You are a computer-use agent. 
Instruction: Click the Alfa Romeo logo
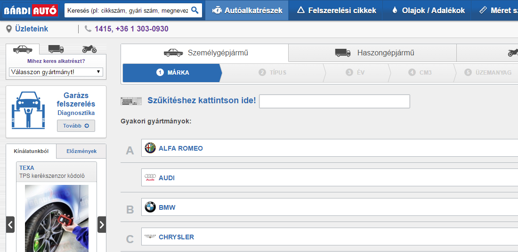tap(150, 148)
